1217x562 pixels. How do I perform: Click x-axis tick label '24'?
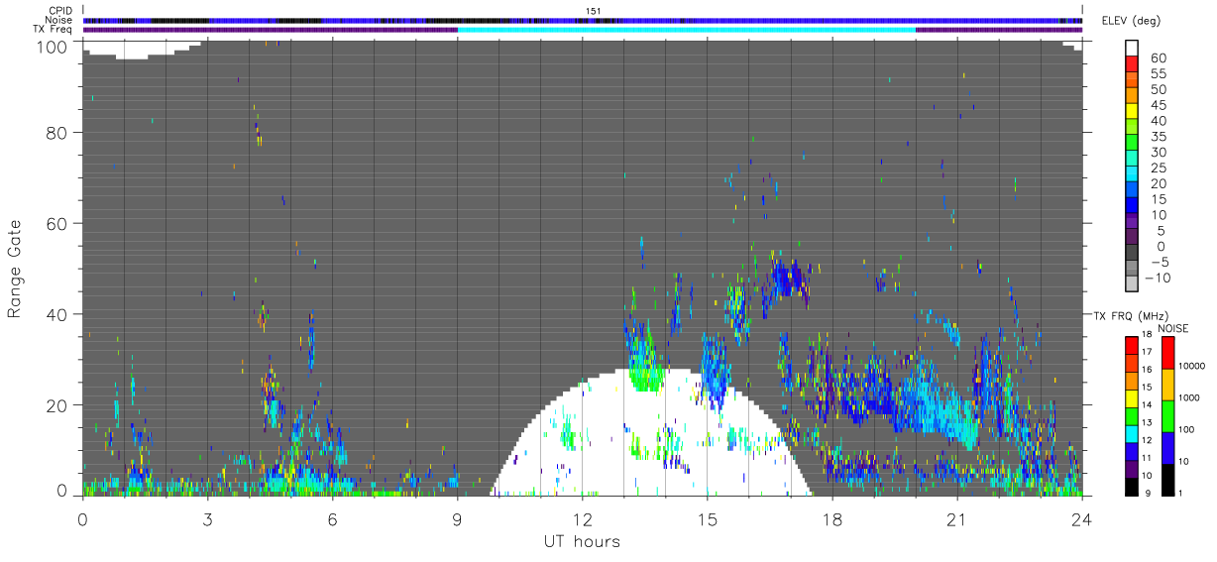click(1081, 519)
